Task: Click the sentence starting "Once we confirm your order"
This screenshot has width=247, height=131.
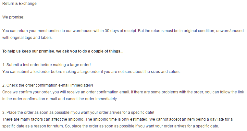Action: [65, 92]
